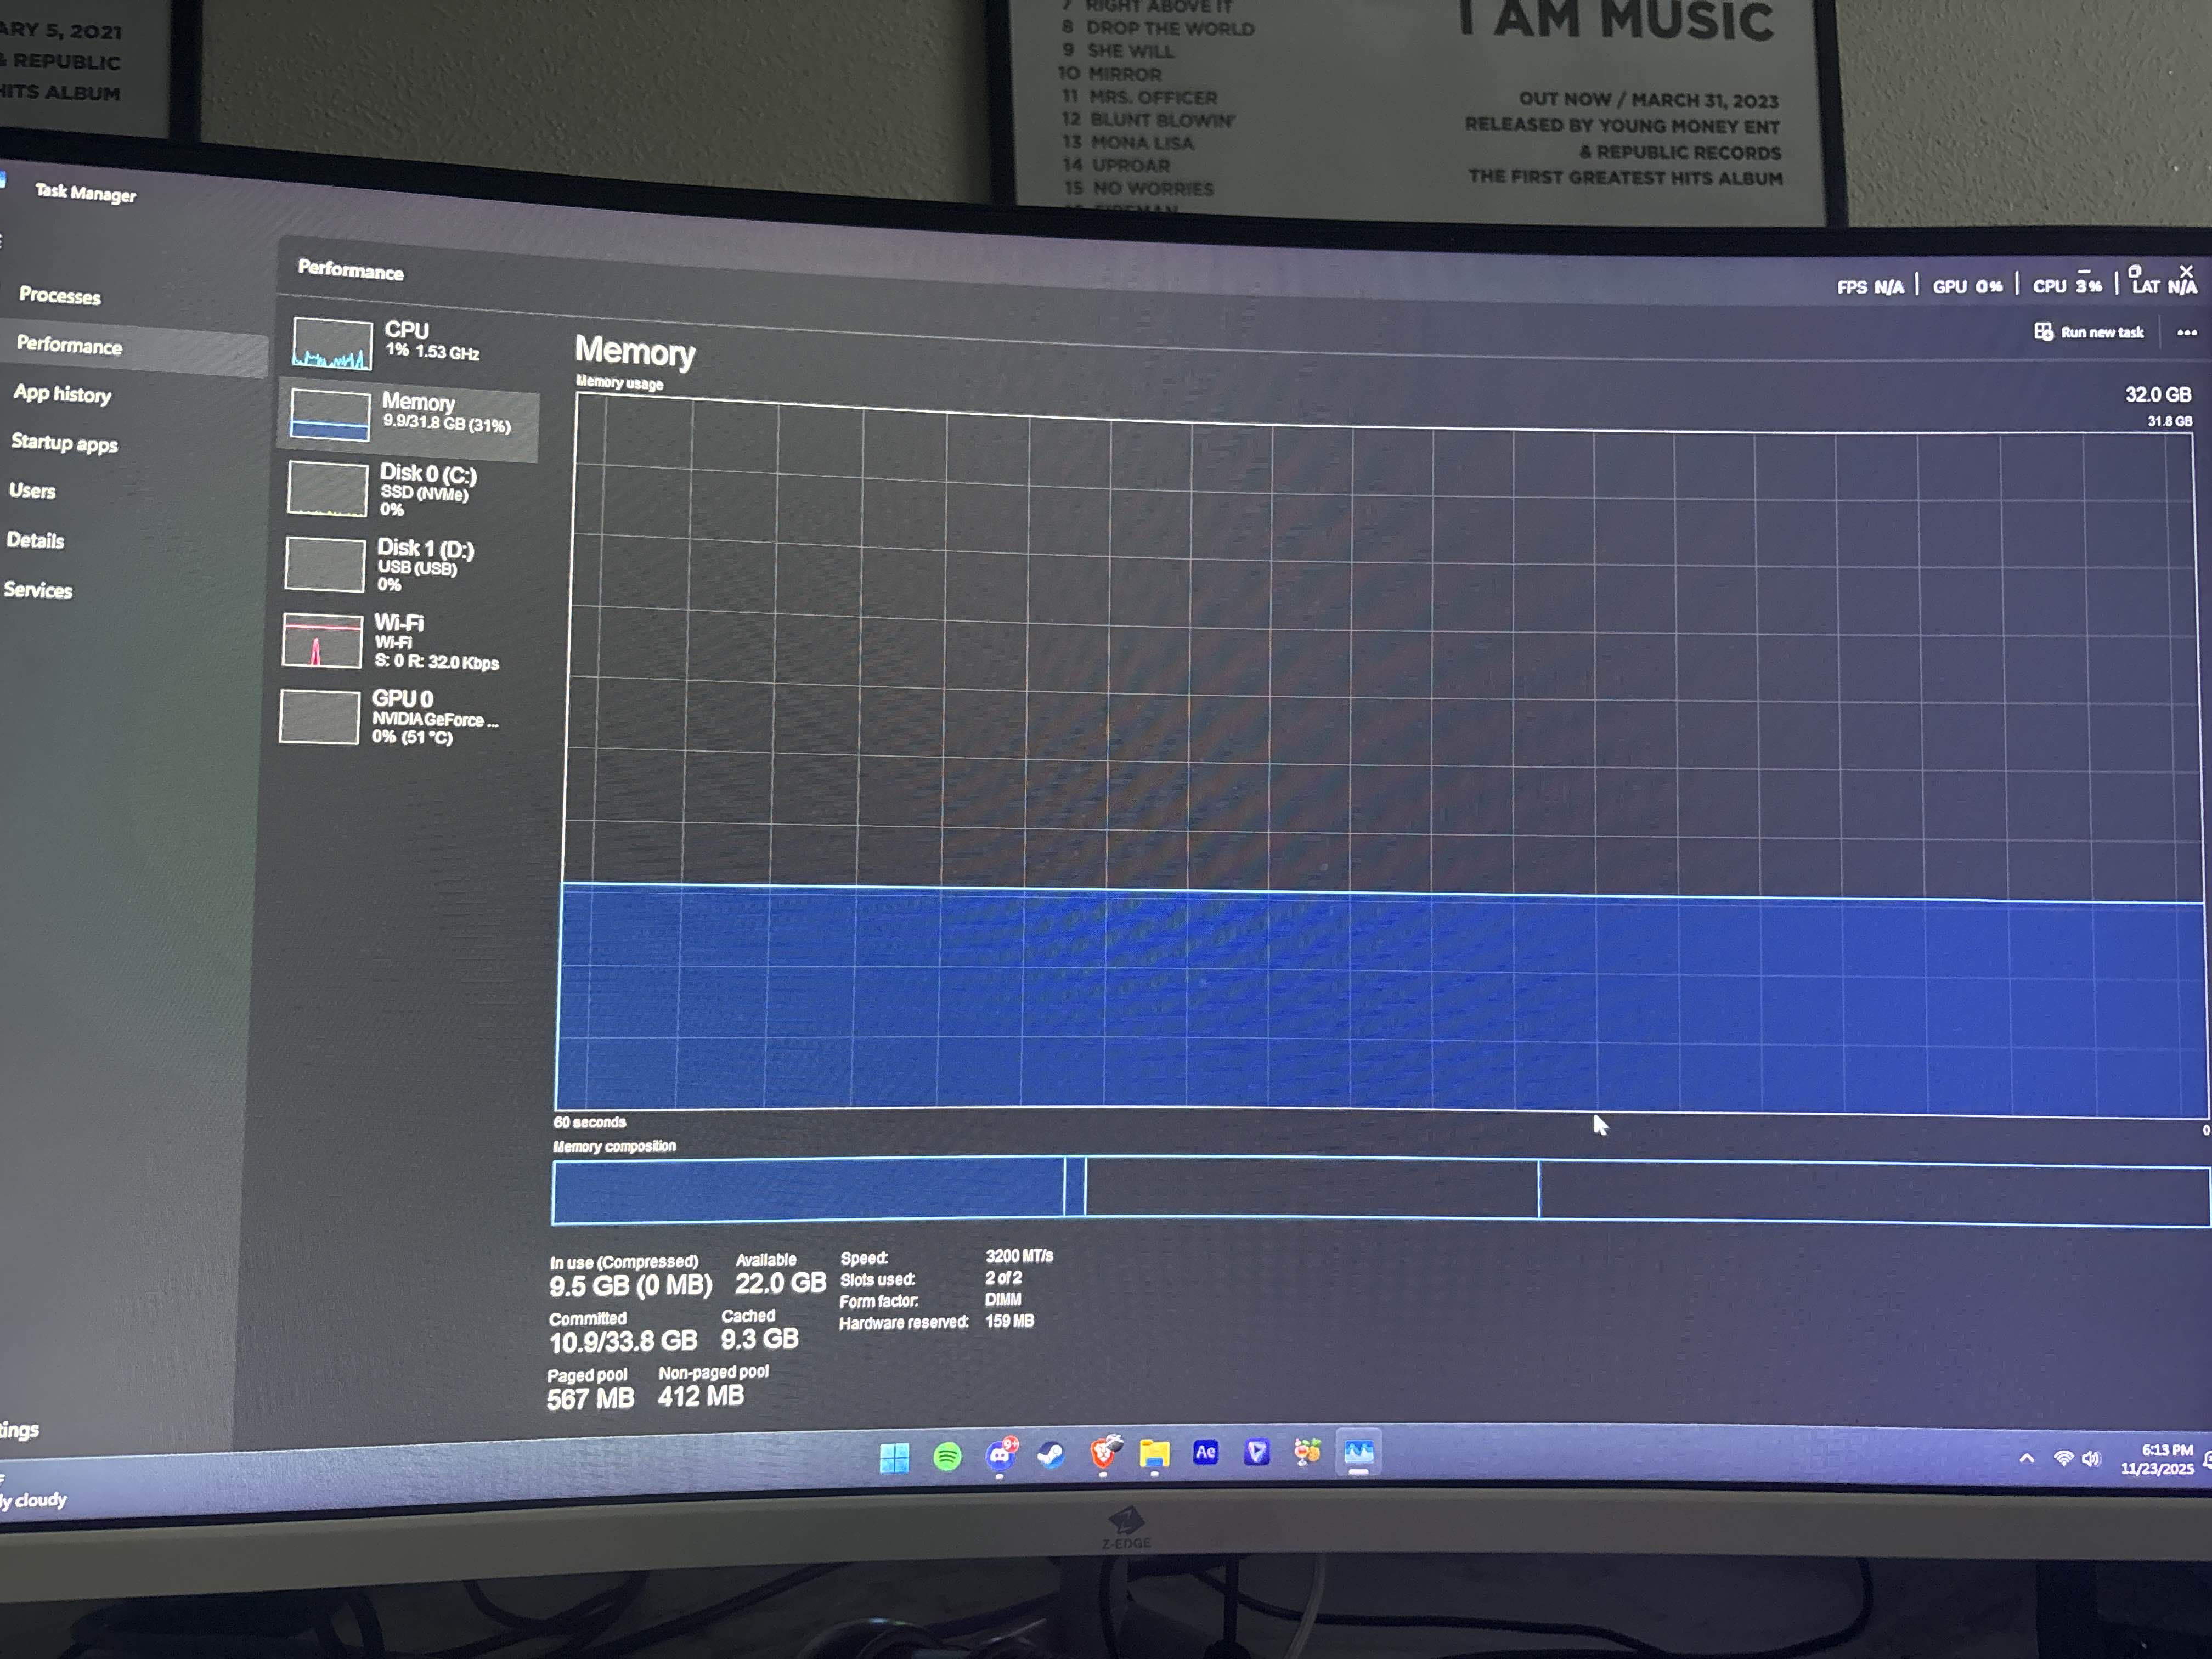Open the App history tab
The height and width of the screenshot is (1659, 2212).
pyautogui.click(x=62, y=394)
